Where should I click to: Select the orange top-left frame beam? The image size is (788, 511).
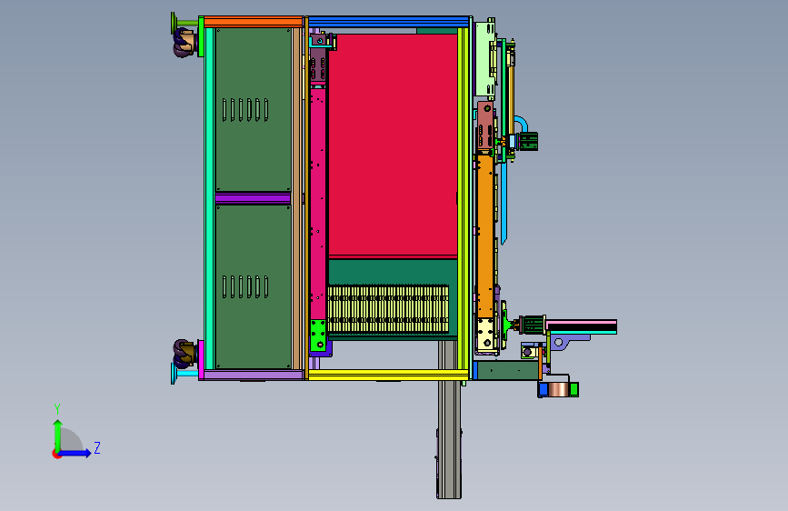point(253,22)
